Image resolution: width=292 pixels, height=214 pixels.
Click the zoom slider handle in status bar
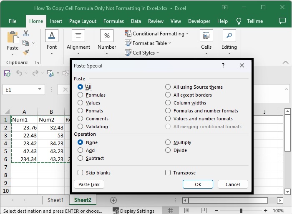[x=241, y=211]
